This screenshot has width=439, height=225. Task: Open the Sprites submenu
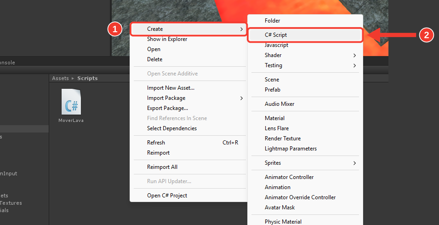click(x=305, y=163)
